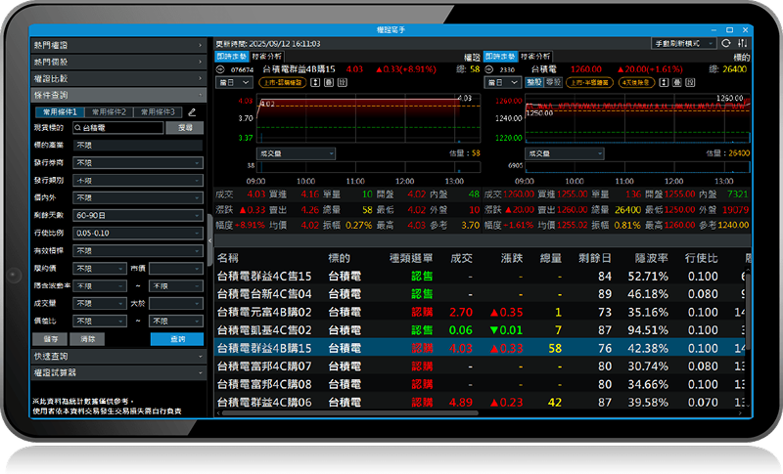Screen dimensions: 783x474
Task: Open the 剩餘天數 60-90日 dropdown
Action: pos(138,215)
